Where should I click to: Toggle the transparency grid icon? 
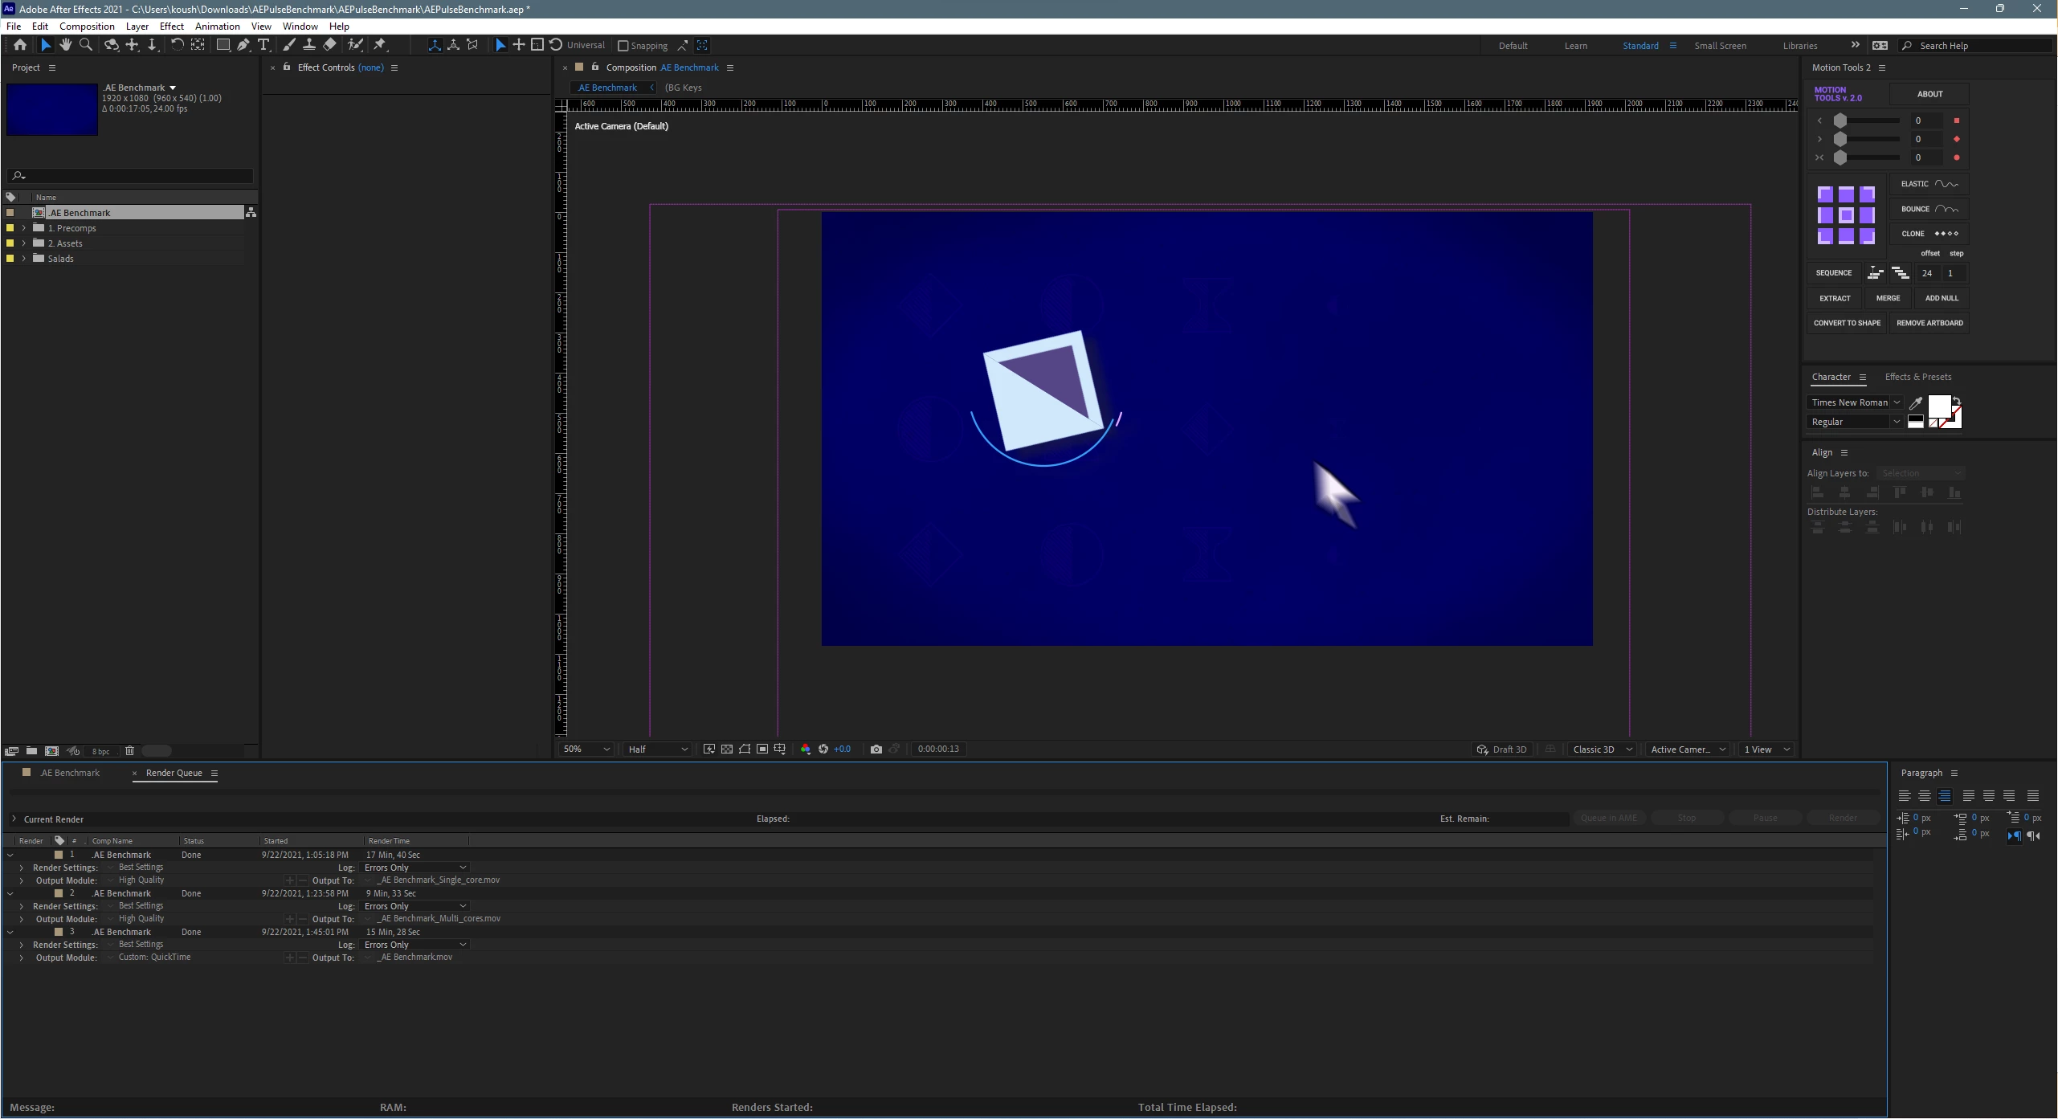[726, 749]
